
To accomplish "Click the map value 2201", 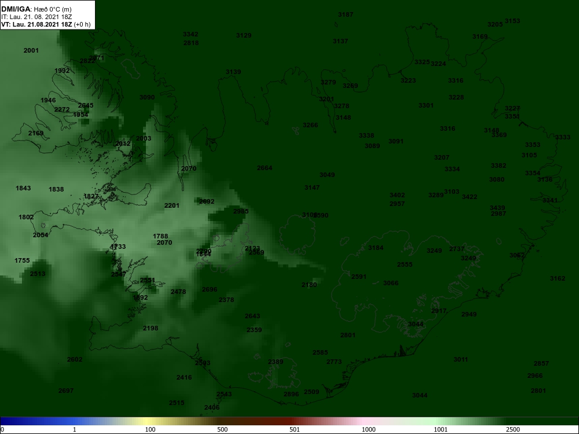I will pos(172,205).
